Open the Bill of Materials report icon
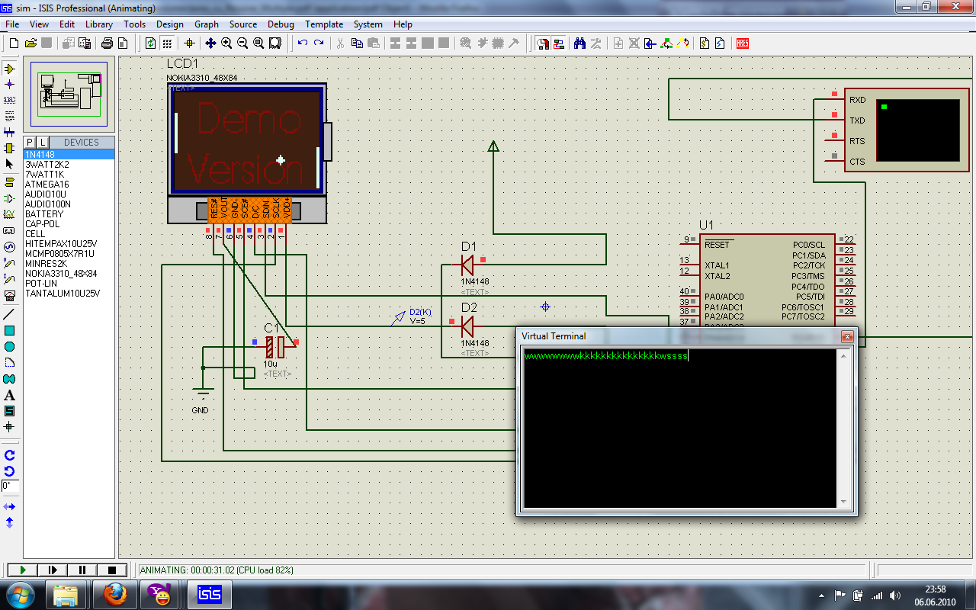The image size is (976, 610). 705,43
